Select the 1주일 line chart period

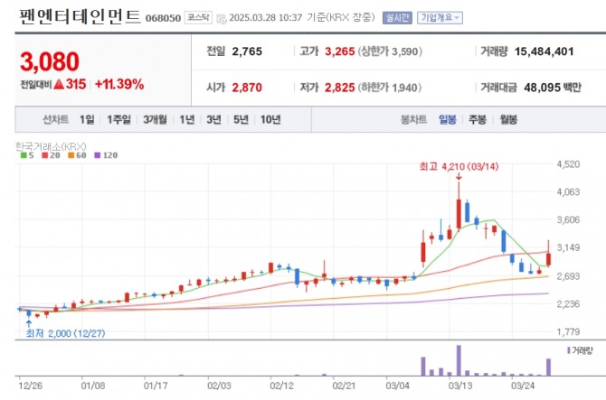coord(119,119)
